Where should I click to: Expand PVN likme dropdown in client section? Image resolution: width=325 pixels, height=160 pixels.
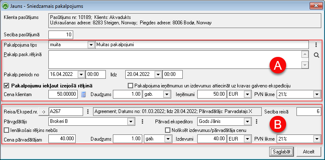tap(316, 95)
